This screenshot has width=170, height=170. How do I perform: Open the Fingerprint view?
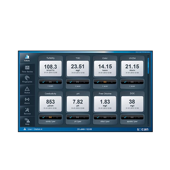pos(27,79)
